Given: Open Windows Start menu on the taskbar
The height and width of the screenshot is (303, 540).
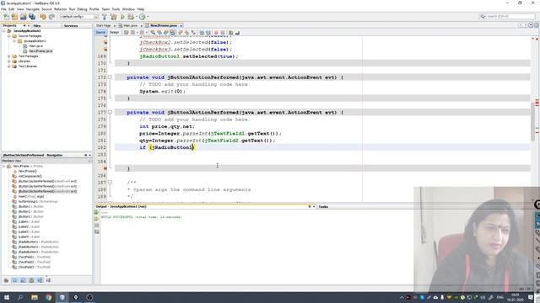Looking at the screenshot, I should tap(7, 297).
